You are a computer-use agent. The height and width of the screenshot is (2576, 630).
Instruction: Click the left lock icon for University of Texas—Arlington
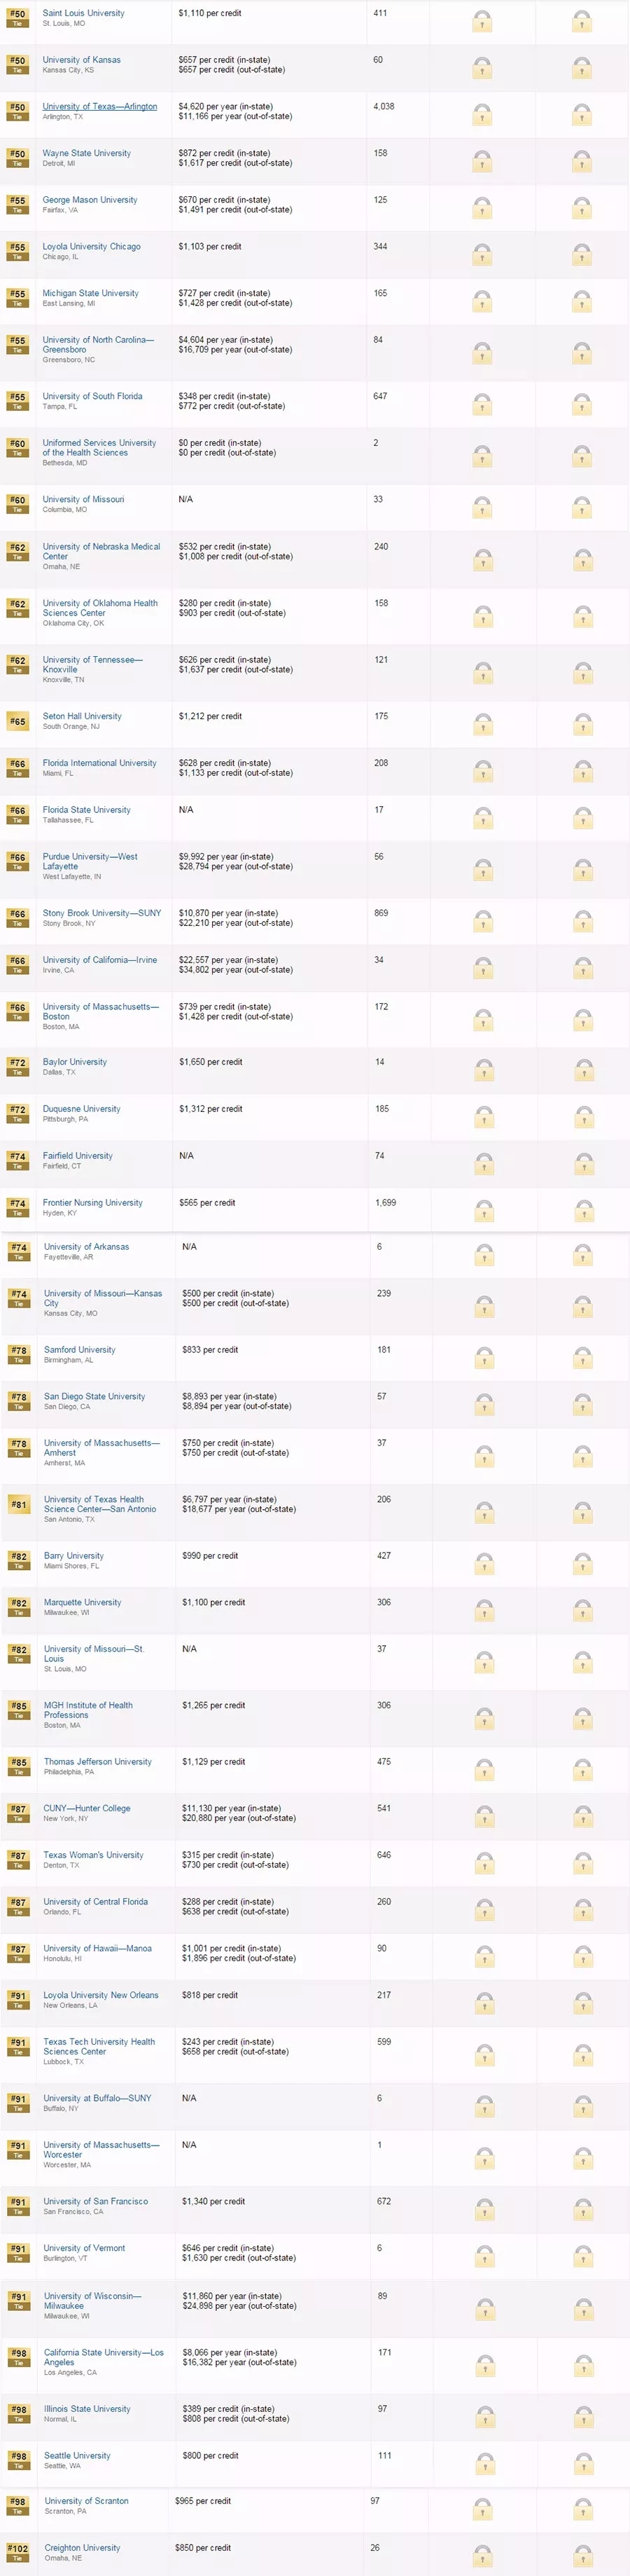482,114
